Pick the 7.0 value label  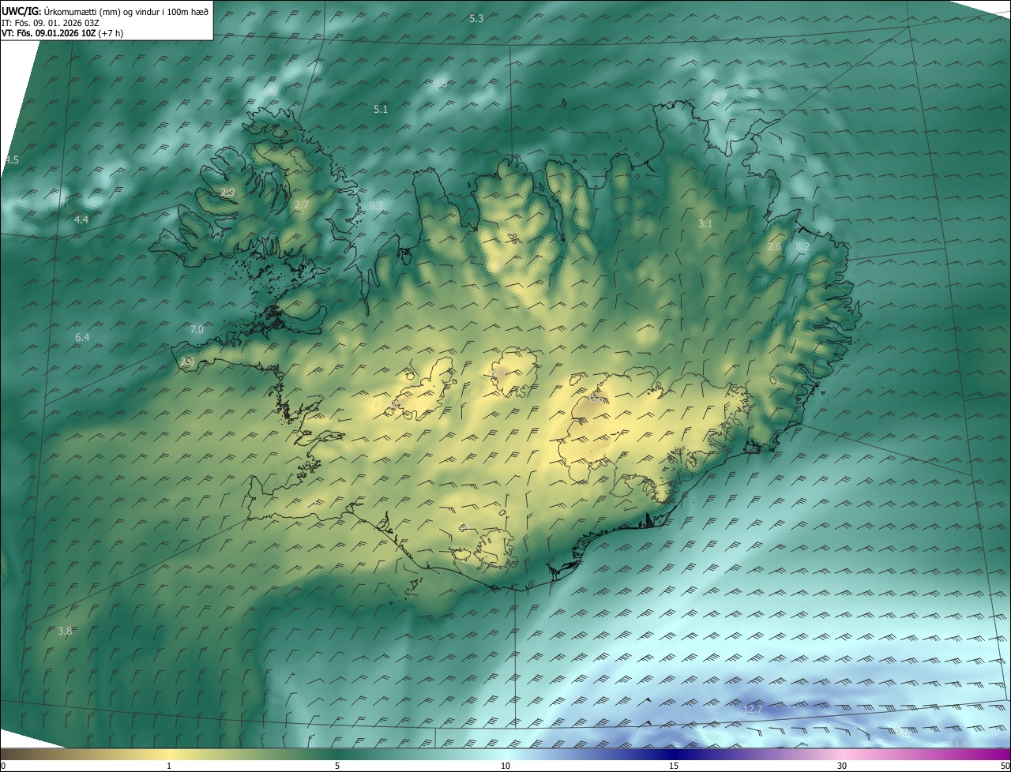[197, 329]
